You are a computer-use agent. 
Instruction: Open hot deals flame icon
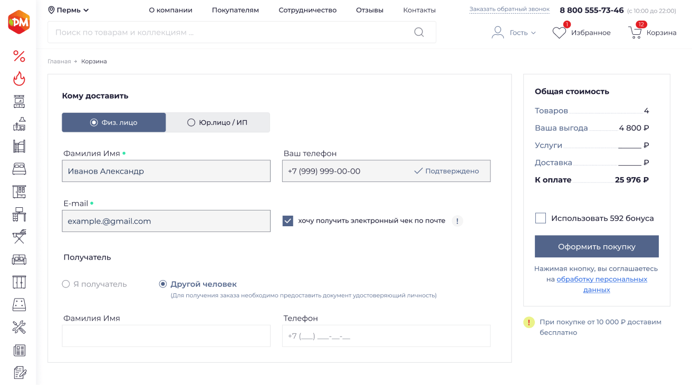pyautogui.click(x=19, y=79)
